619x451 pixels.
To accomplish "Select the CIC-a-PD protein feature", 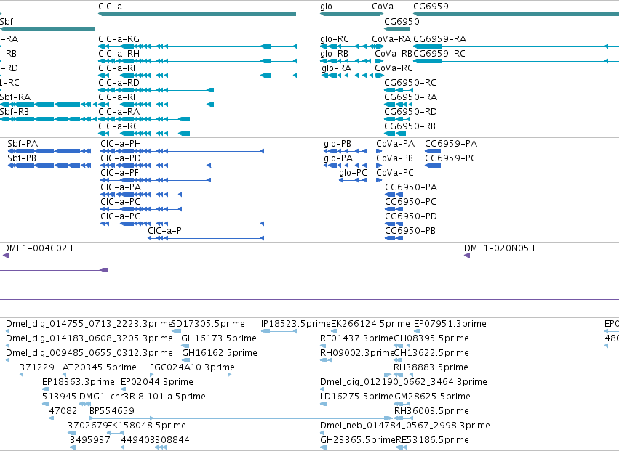I will coord(156,166).
